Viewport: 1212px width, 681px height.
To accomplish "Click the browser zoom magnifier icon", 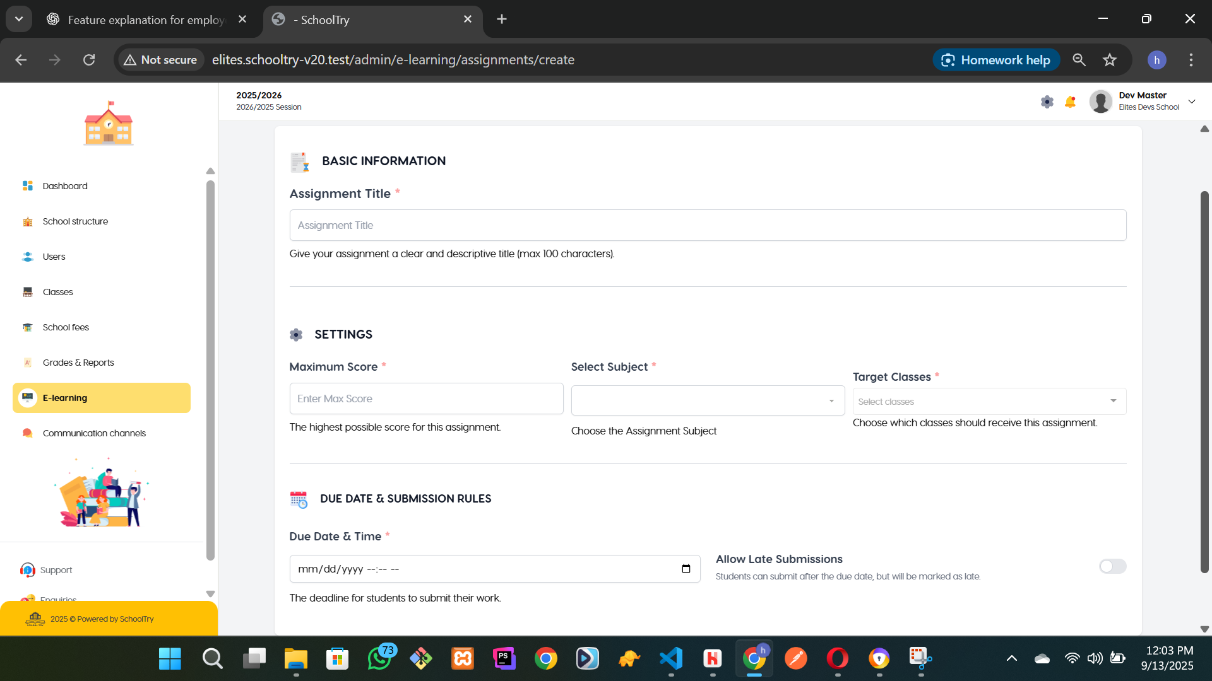I will click(1079, 60).
